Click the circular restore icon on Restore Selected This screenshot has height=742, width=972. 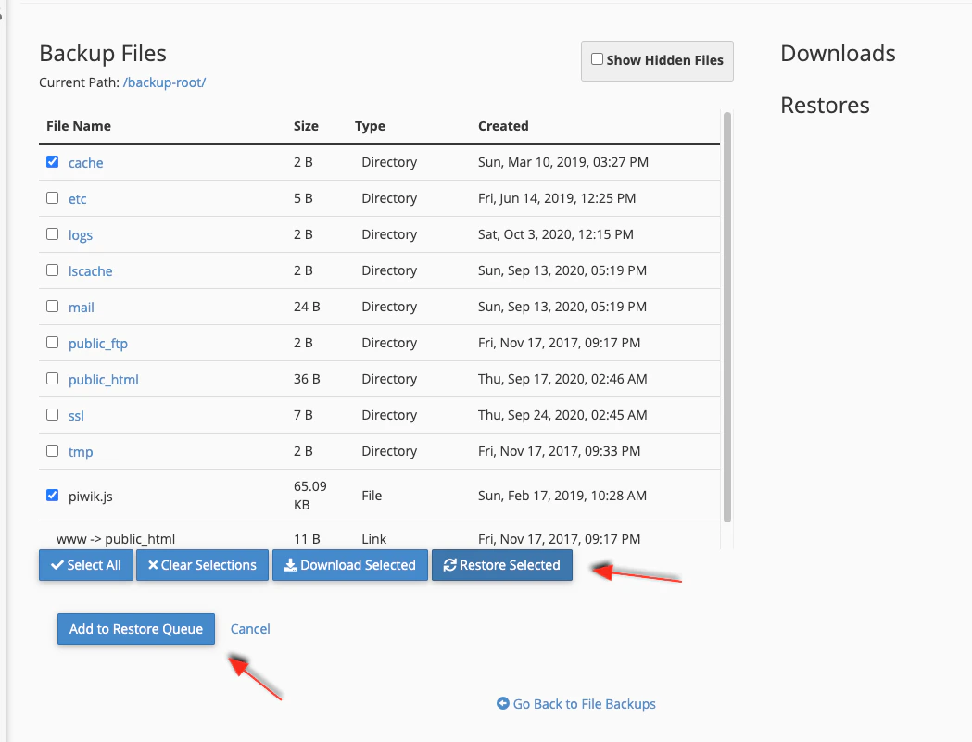451,565
